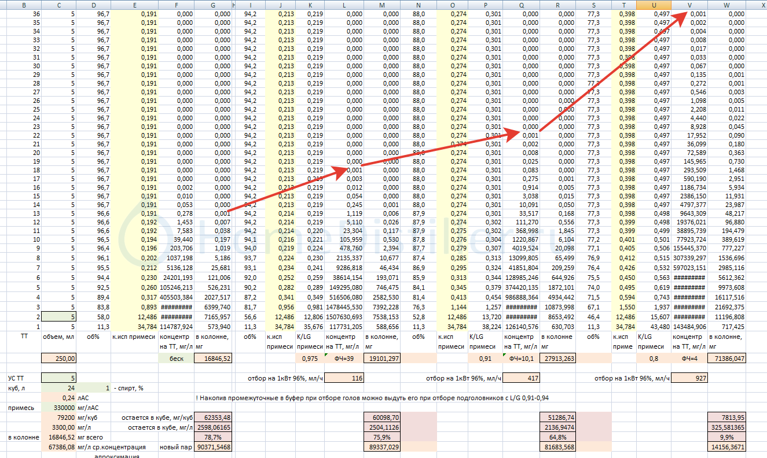This screenshot has width=767, height=458.
Task: Select the cell with 717,425
Action: coord(726,327)
